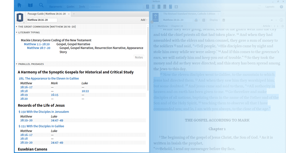Click the sync refresh icon near Layouts
Screen dimensions: 286x153
click(x=259, y=7)
